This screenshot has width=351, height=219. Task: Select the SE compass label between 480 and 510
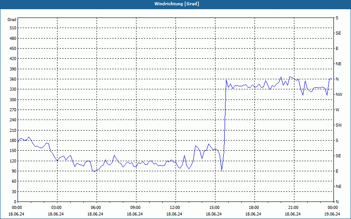[338, 33]
